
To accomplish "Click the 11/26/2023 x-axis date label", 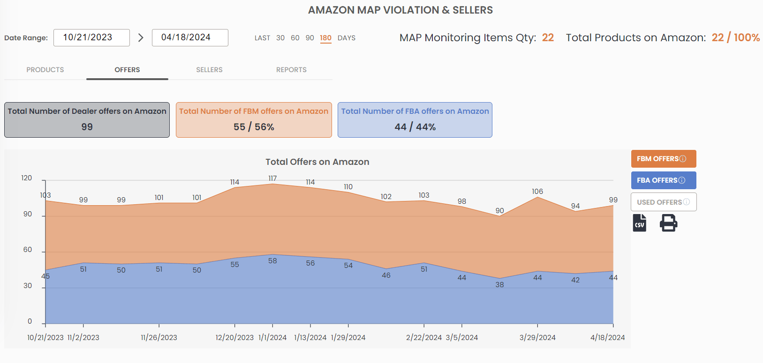I will (x=159, y=338).
